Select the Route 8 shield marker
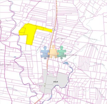This screenshot has height=104, width=107. (x=54, y=29)
